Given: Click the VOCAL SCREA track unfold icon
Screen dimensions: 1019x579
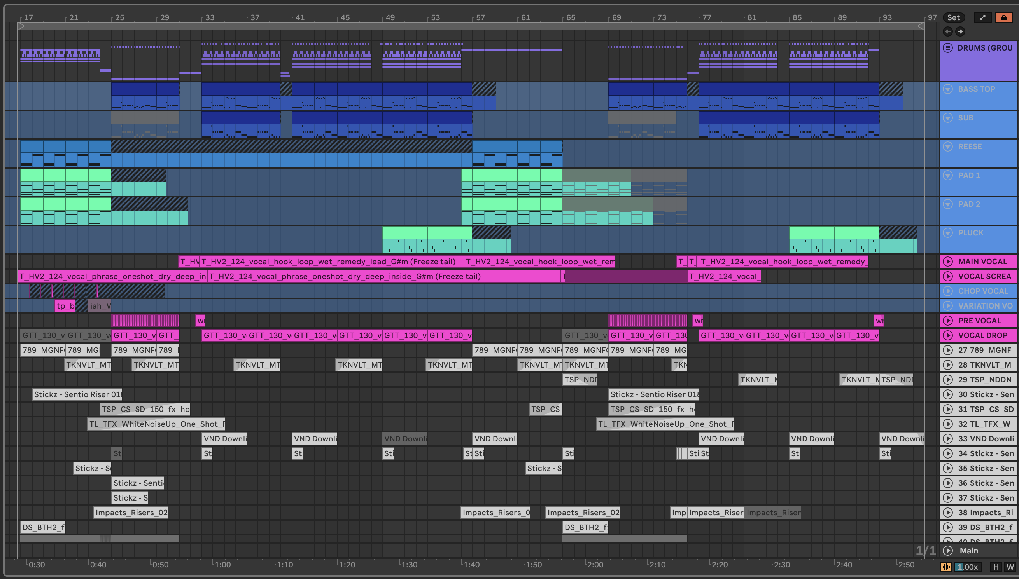Looking at the screenshot, I should click(948, 276).
